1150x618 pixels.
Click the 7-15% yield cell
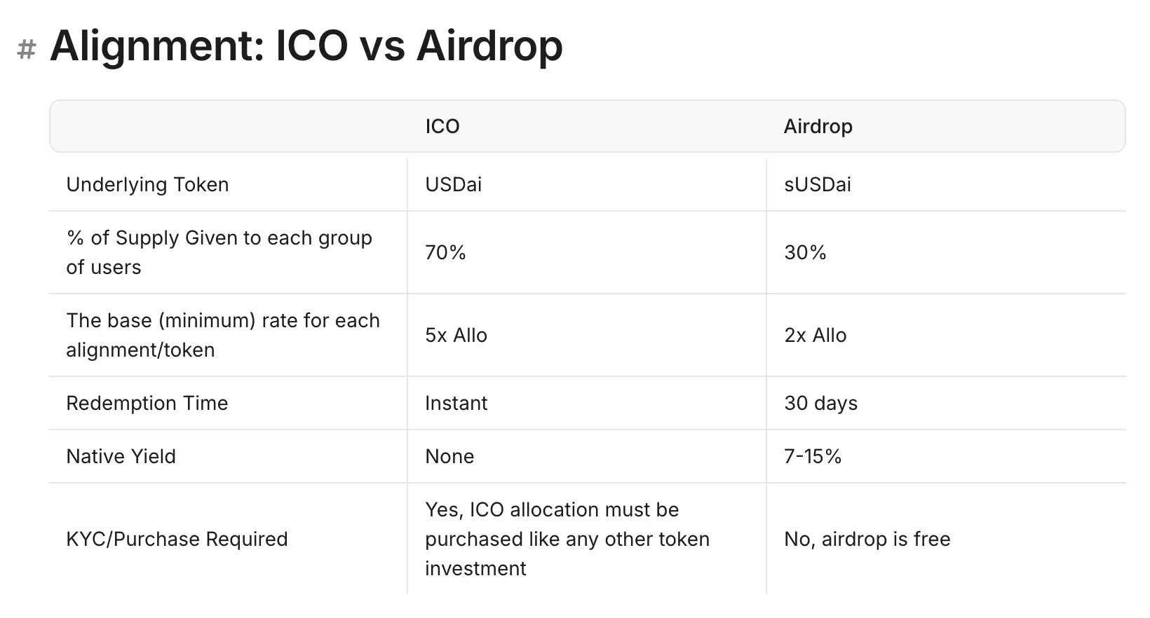coord(812,457)
